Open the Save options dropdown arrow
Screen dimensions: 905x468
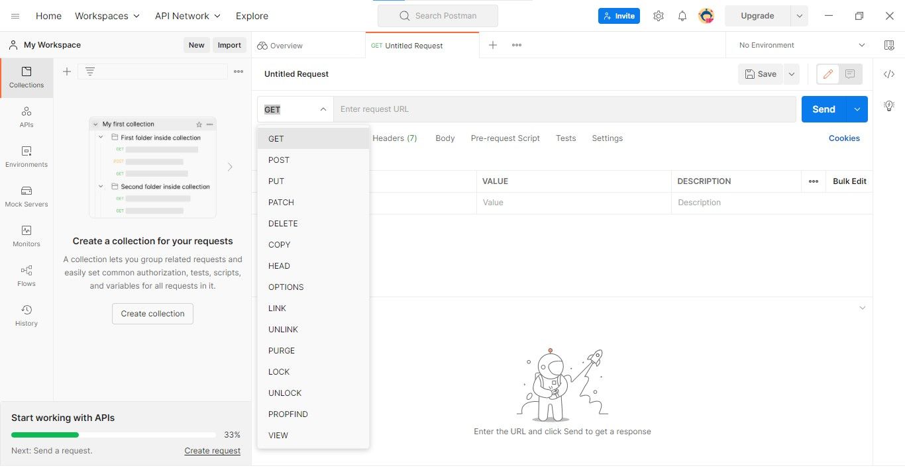pyautogui.click(x=791, y=74)
